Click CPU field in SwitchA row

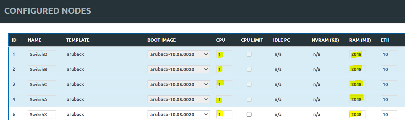224,100
